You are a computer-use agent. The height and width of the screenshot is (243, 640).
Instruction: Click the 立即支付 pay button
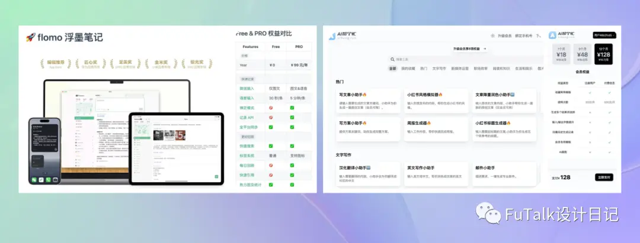(x=604, y=177)
